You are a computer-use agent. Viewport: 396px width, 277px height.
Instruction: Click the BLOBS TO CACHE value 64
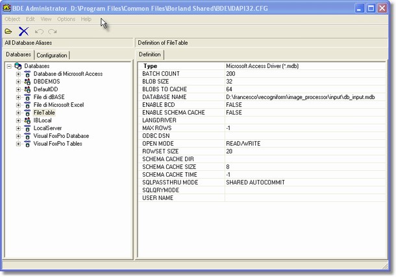click(x=229, y=89)
